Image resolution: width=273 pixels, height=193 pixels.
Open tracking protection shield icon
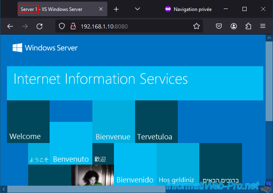point(62,26)
